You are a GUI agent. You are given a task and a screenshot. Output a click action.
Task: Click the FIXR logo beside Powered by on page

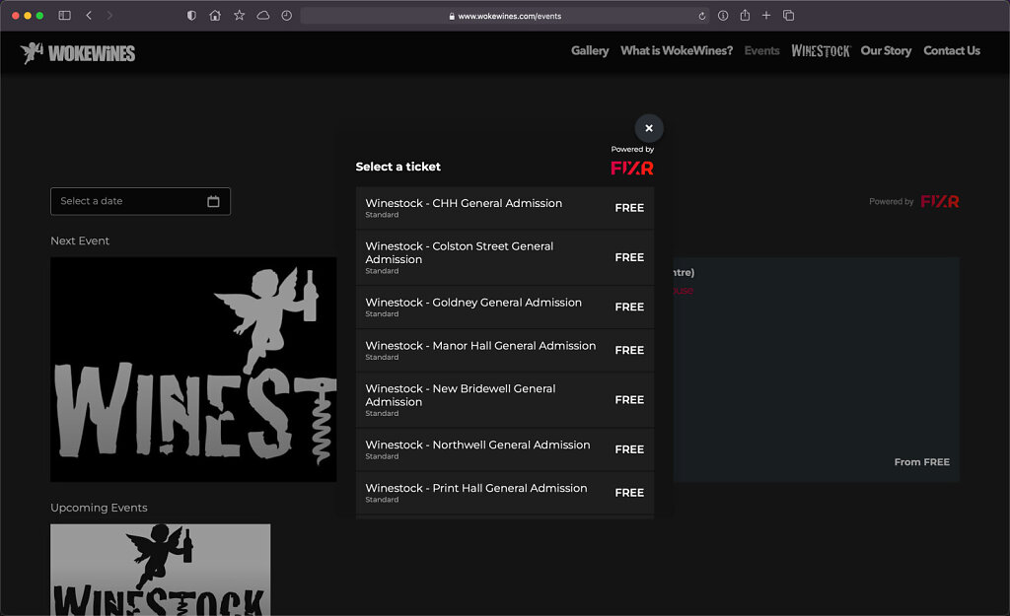click(940, 201)
